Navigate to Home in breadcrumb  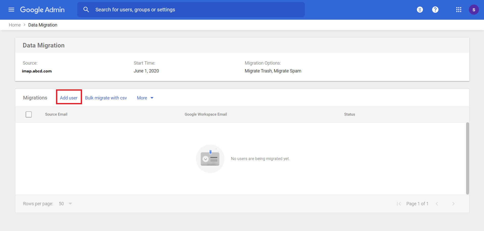(x=15, y=25)
